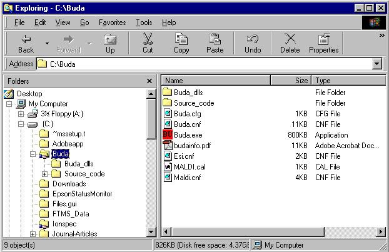Select Buda_dlls in the folder tree
The width and height of the screenshot is (389, 252).
pos(79,164)
